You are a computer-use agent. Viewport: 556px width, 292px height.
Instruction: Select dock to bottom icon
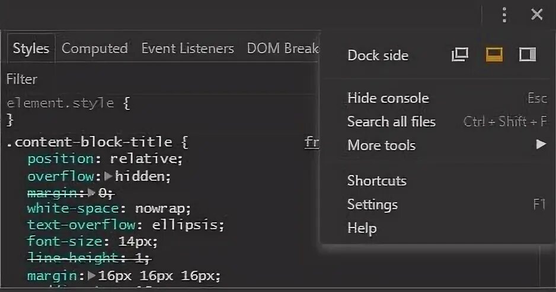click(x=494, y=55)
